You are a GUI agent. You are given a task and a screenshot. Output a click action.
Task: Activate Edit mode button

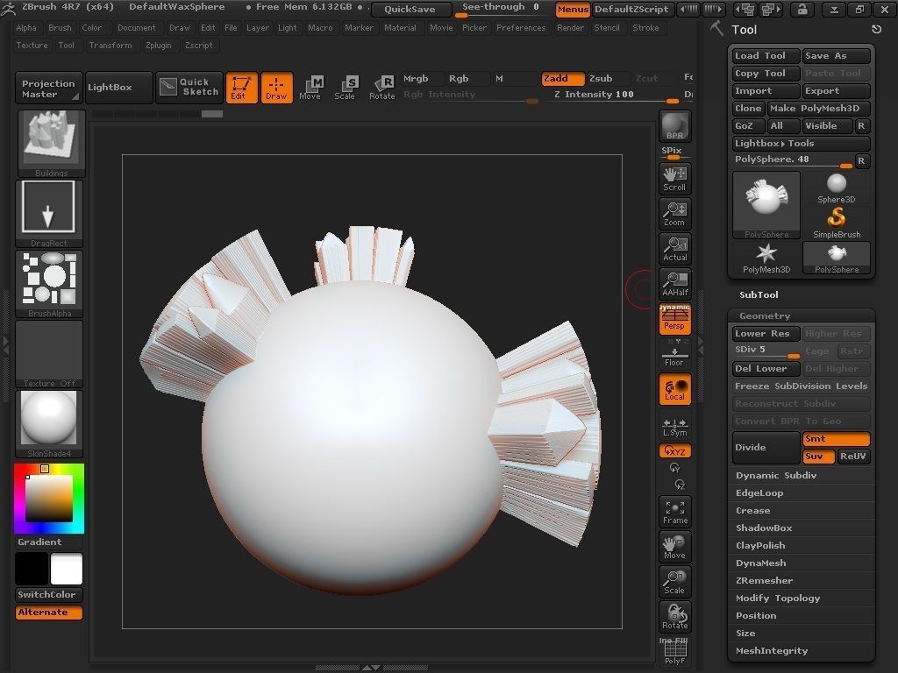click(x=241, y=88)
